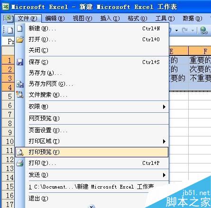The height and width of the screenshot is (208, 211).
Task: Select 文件搜索(H)... entry
Action: 92,95
